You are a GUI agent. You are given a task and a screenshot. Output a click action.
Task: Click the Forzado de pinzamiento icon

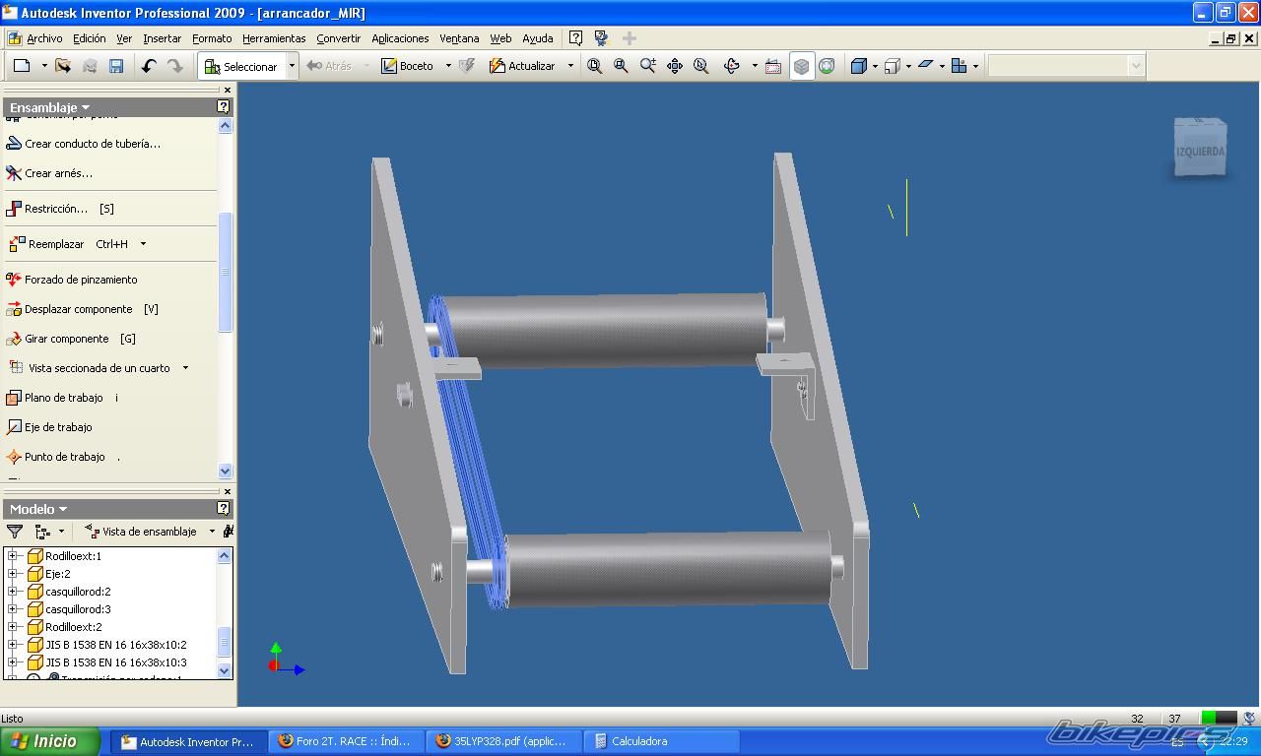coord(14,280)
